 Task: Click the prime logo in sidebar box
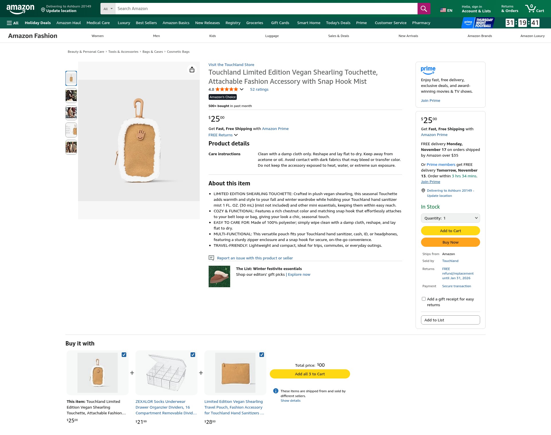pyautogui.click(x=428, y=70)
